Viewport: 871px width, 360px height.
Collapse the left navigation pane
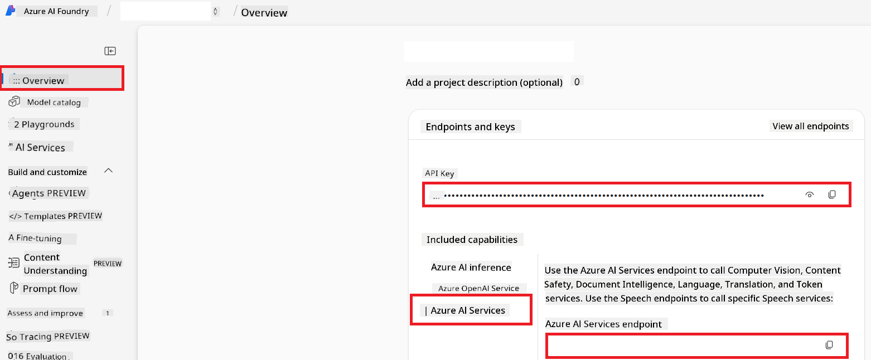point(110,51)
